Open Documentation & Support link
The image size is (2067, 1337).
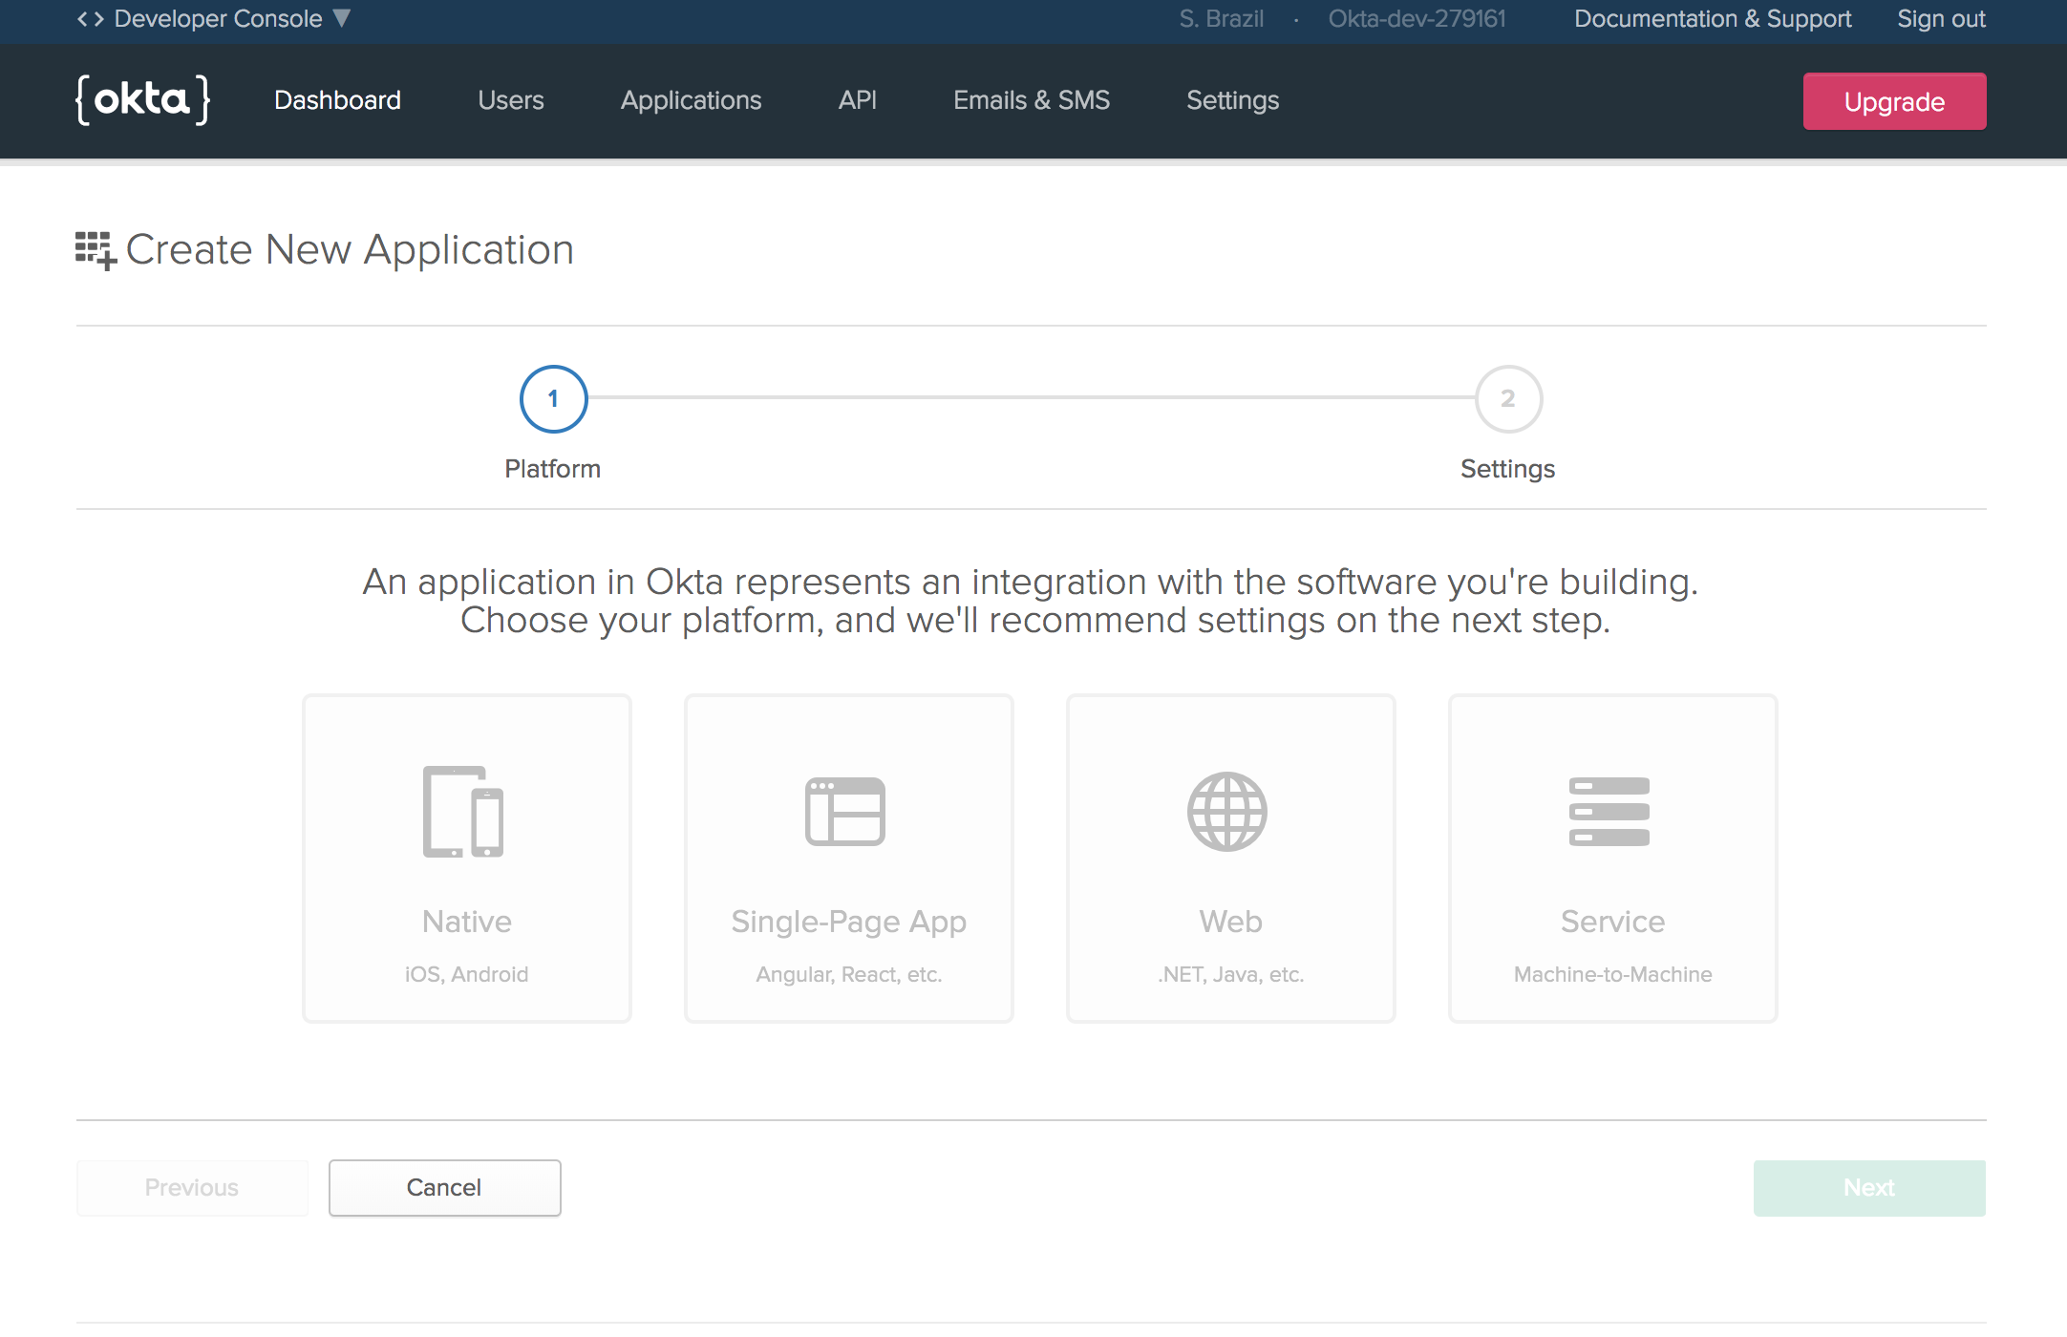point(1713,19)
